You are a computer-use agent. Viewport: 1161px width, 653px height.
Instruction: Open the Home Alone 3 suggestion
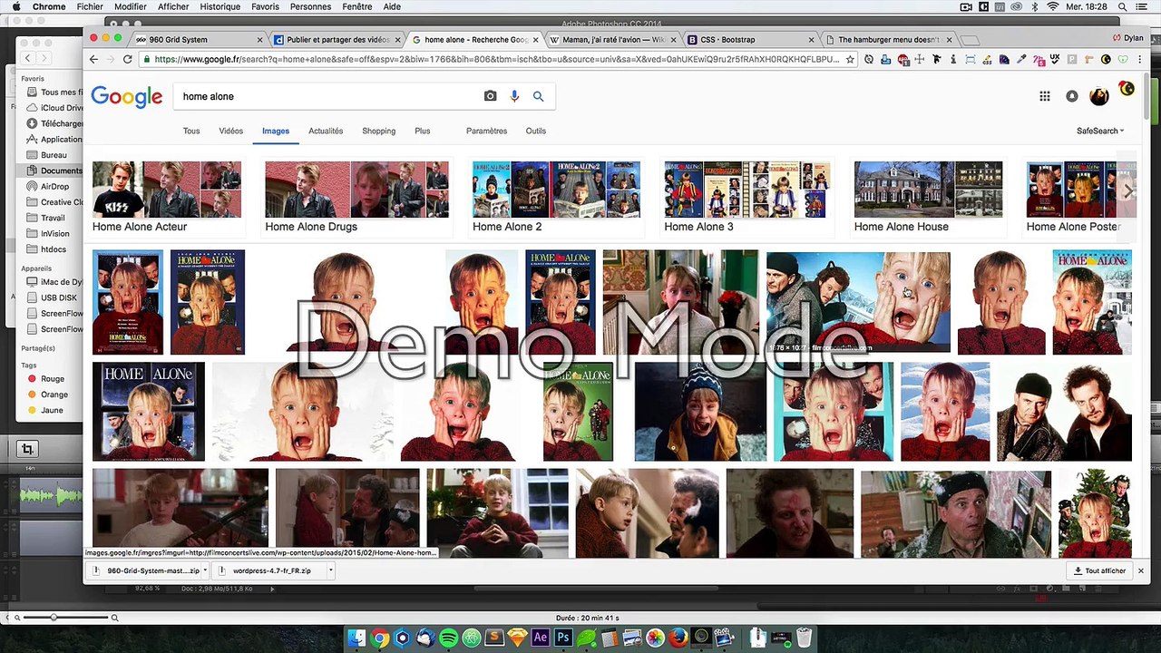747,198
